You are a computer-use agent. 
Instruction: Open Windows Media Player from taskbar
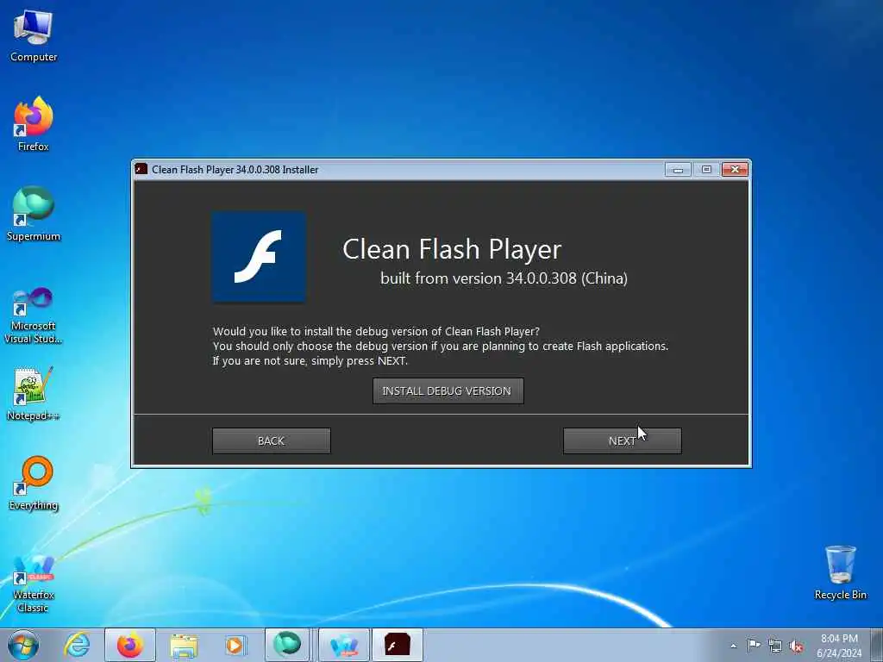pos(235,645)
